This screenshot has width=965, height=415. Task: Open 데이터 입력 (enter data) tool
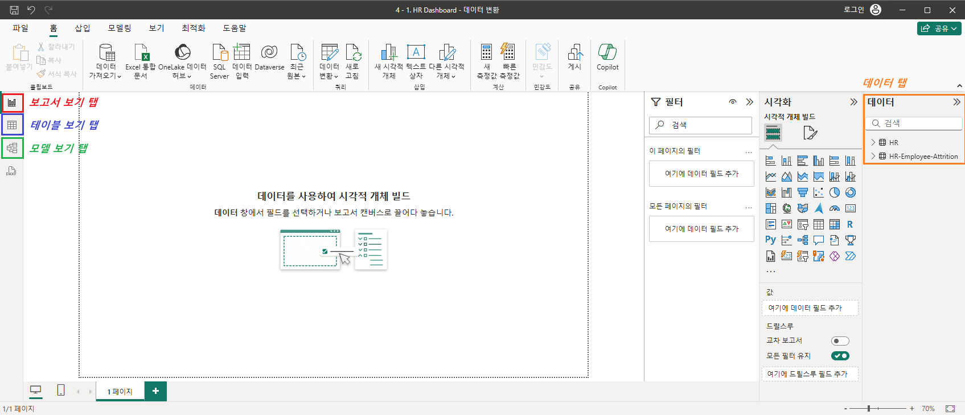click(242, 61)
